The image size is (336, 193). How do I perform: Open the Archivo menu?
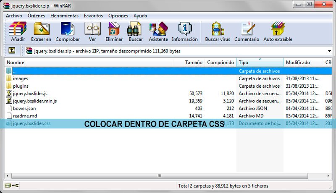tap(14, 16)
